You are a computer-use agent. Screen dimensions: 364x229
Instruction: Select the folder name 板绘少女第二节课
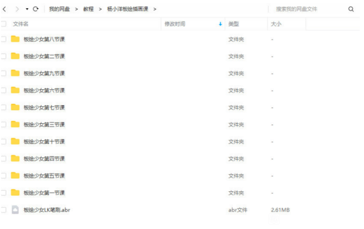(x=44, y=57)
